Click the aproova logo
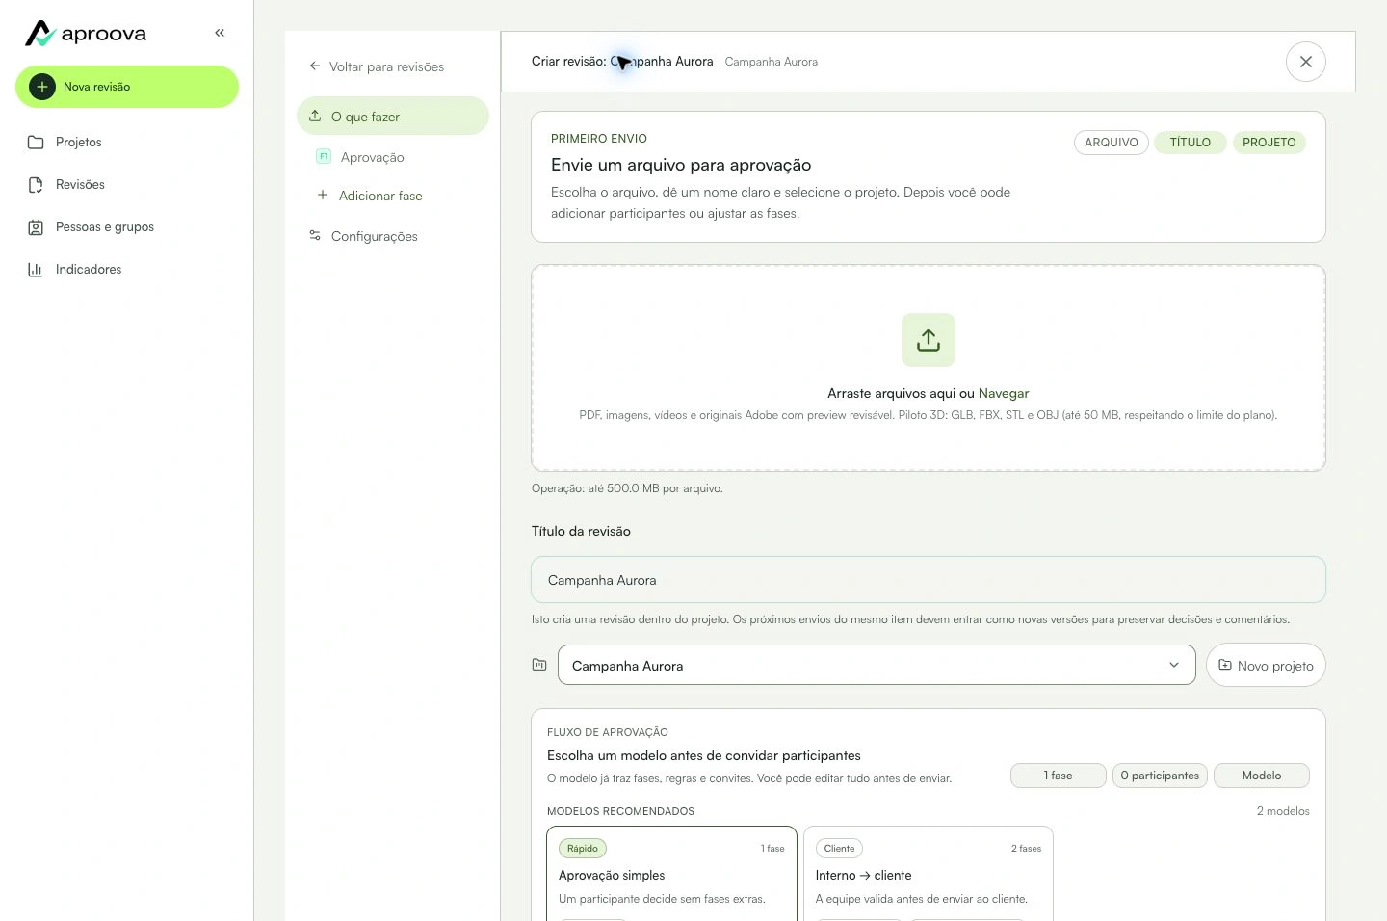1387x921 pixels. click(x=86, y=34)
